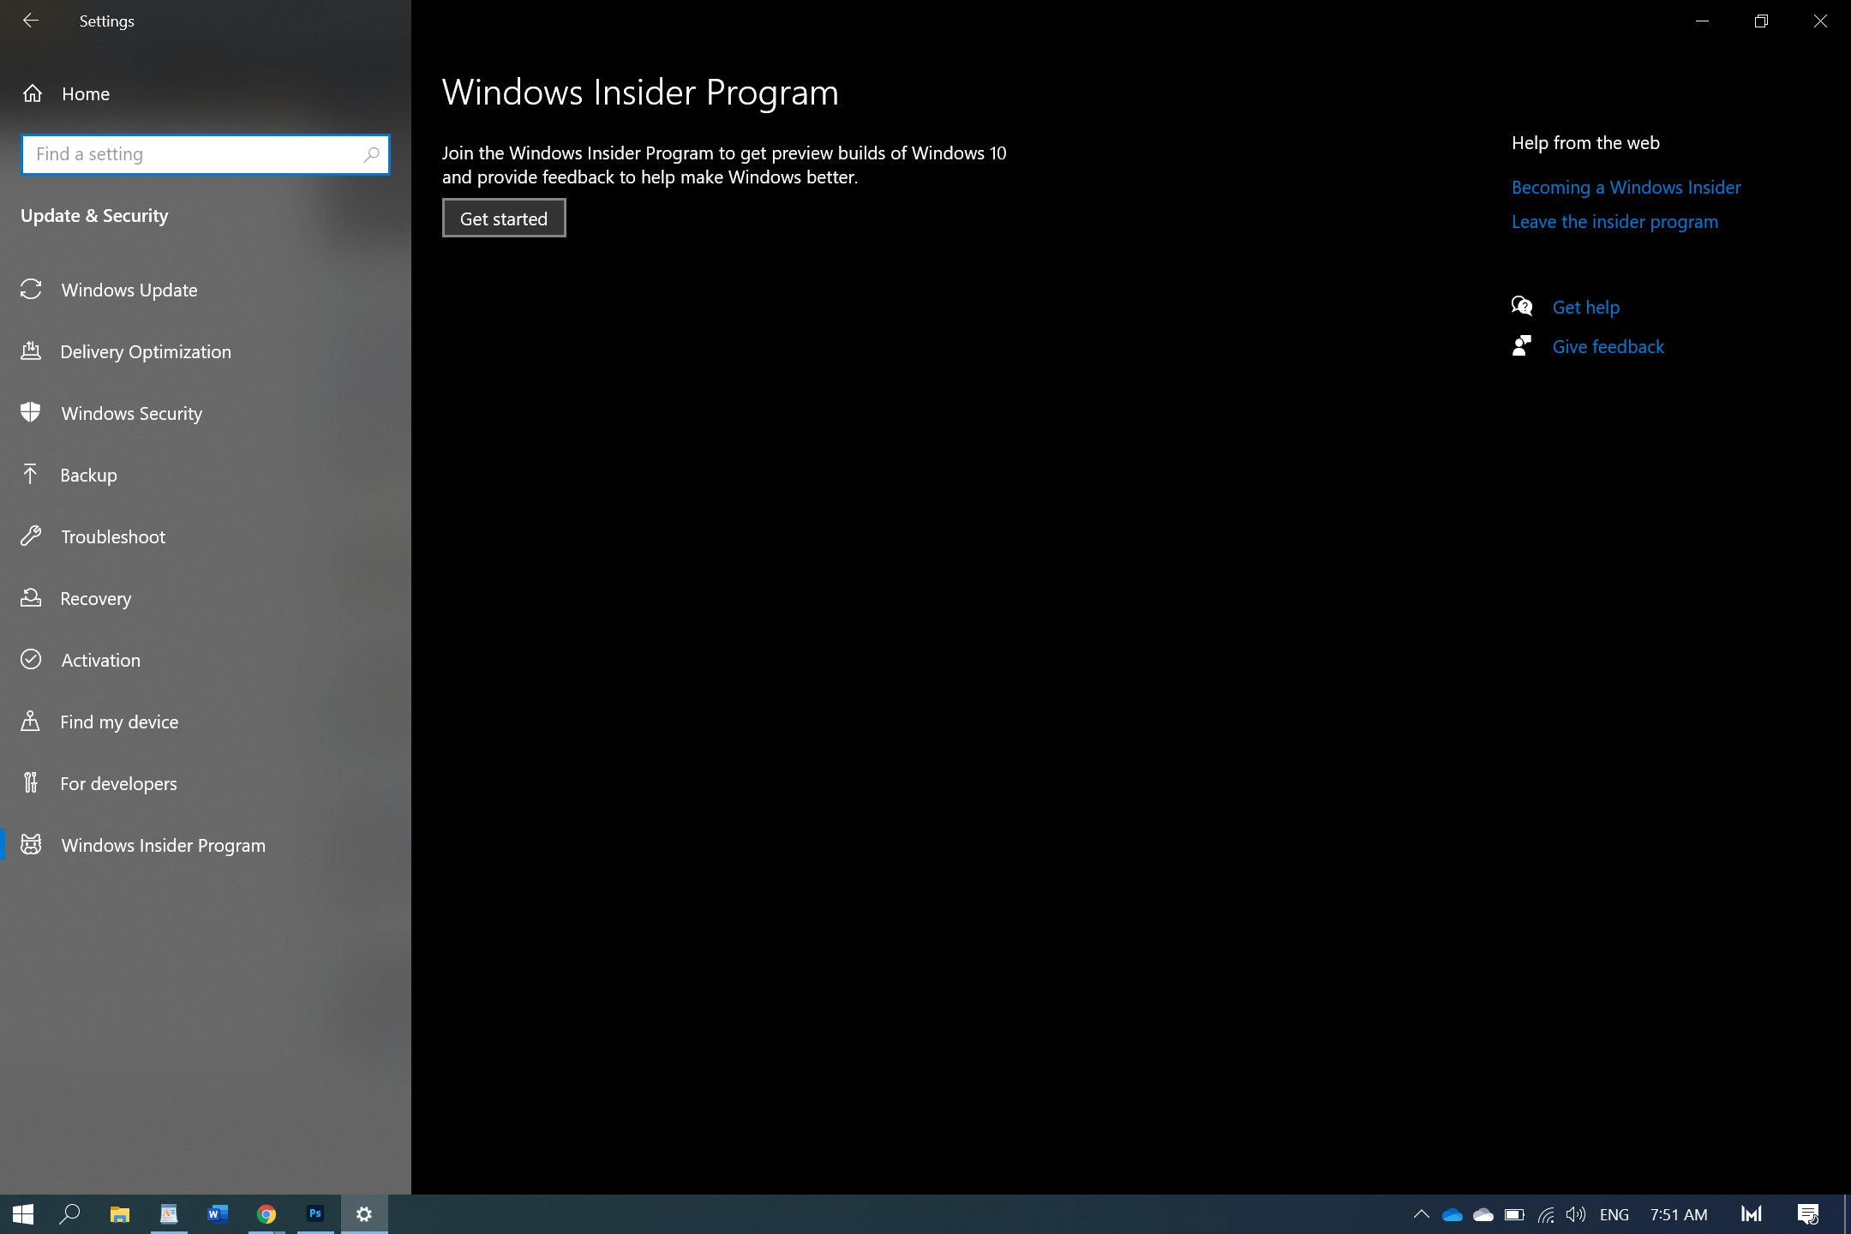Screen dimensions: 1851x1234
Task: Click the back arrow in Settings
Action: click(x=31, y=21)
